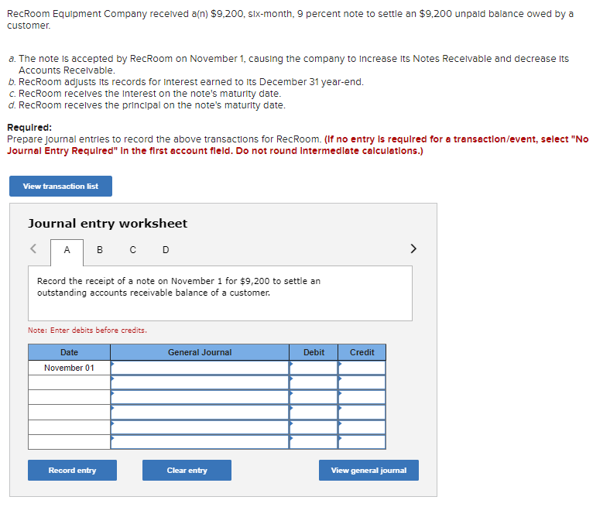Click the November 01 date cell
Image resolution: width=593 pixels, height=507 pixels.
[x=69, y=368]
